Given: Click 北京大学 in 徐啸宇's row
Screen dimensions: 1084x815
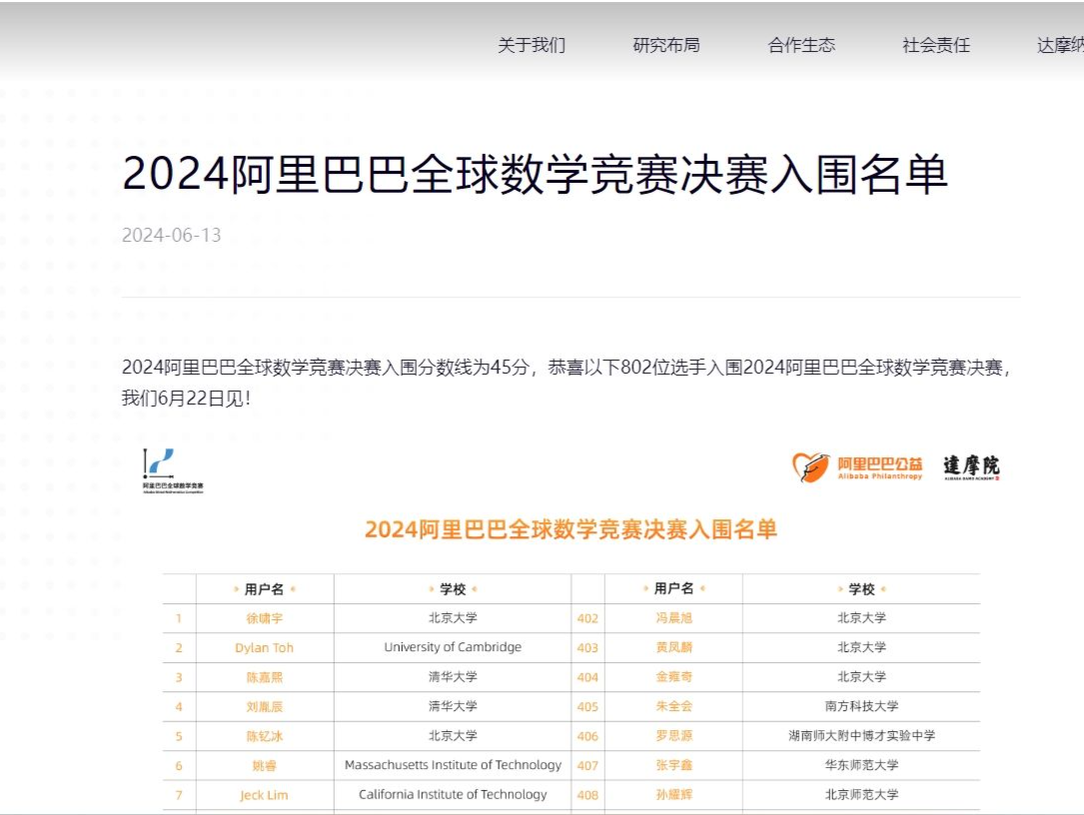Looking at the screenshot, I should point(453,618).
